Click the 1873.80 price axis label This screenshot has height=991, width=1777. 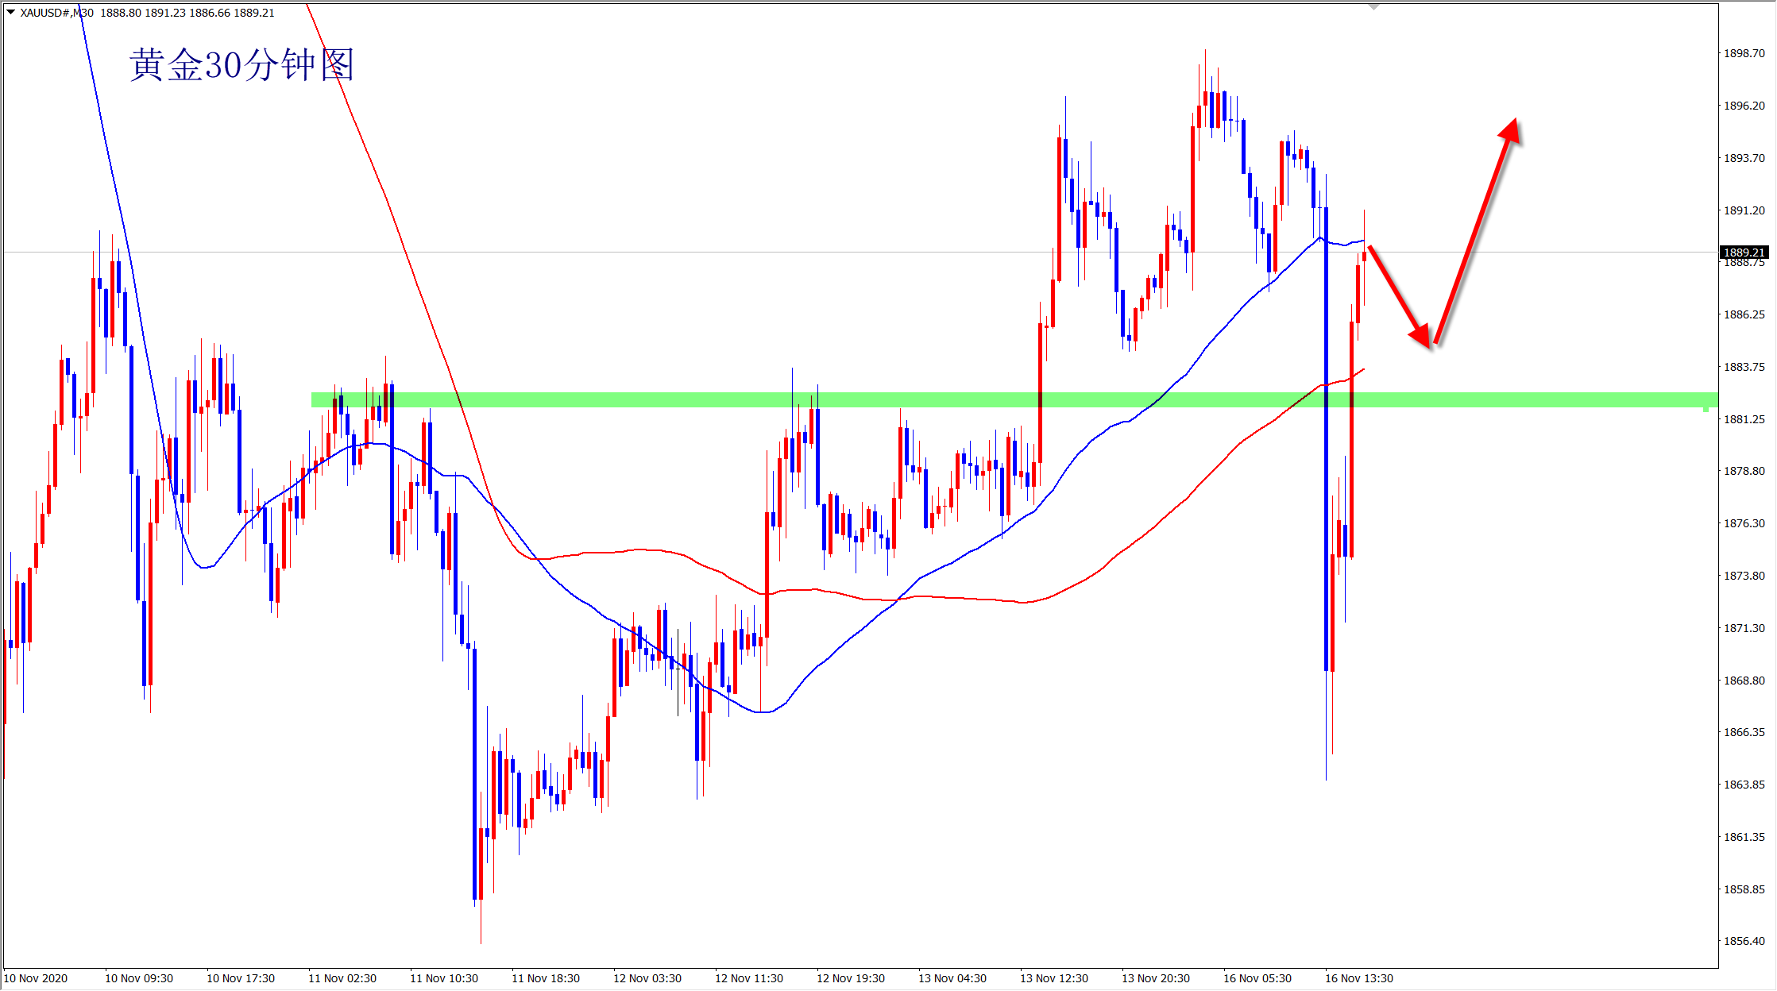1744,576
